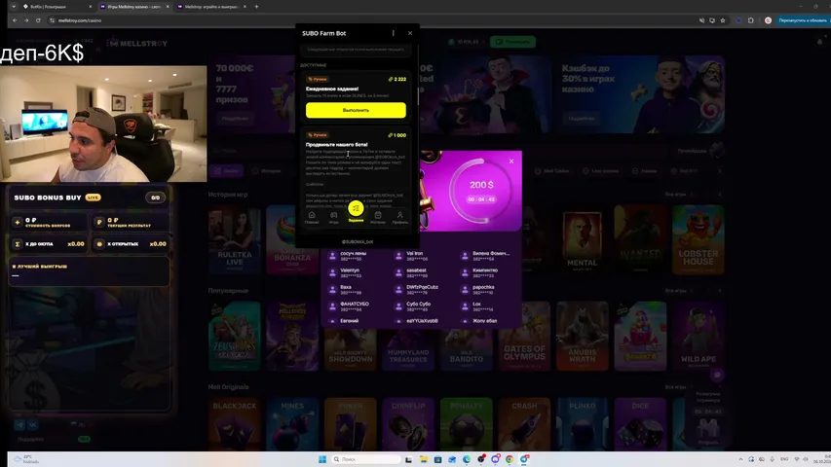Open the Gates of Olympus game thumbnail
The image size is (831, 467).
pos(524,337)
